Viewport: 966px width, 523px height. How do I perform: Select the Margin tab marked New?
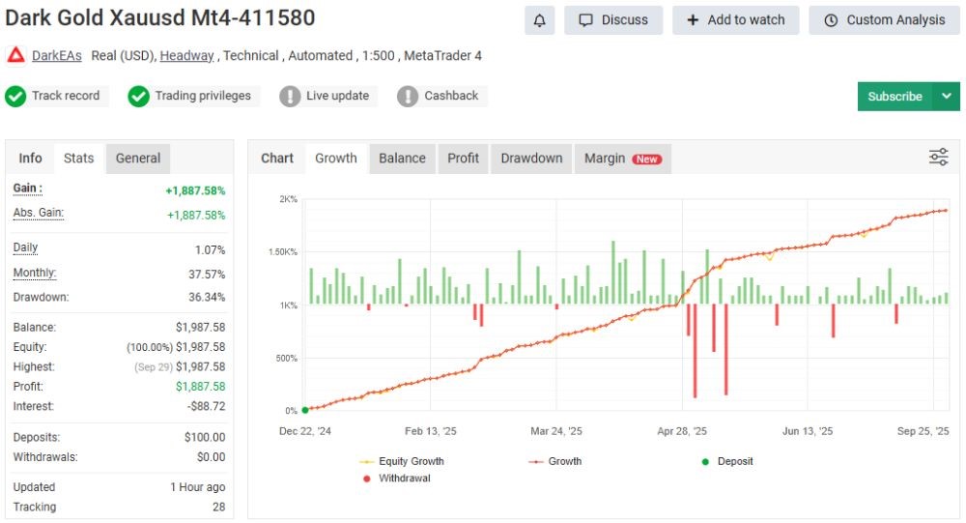point(622,159)
